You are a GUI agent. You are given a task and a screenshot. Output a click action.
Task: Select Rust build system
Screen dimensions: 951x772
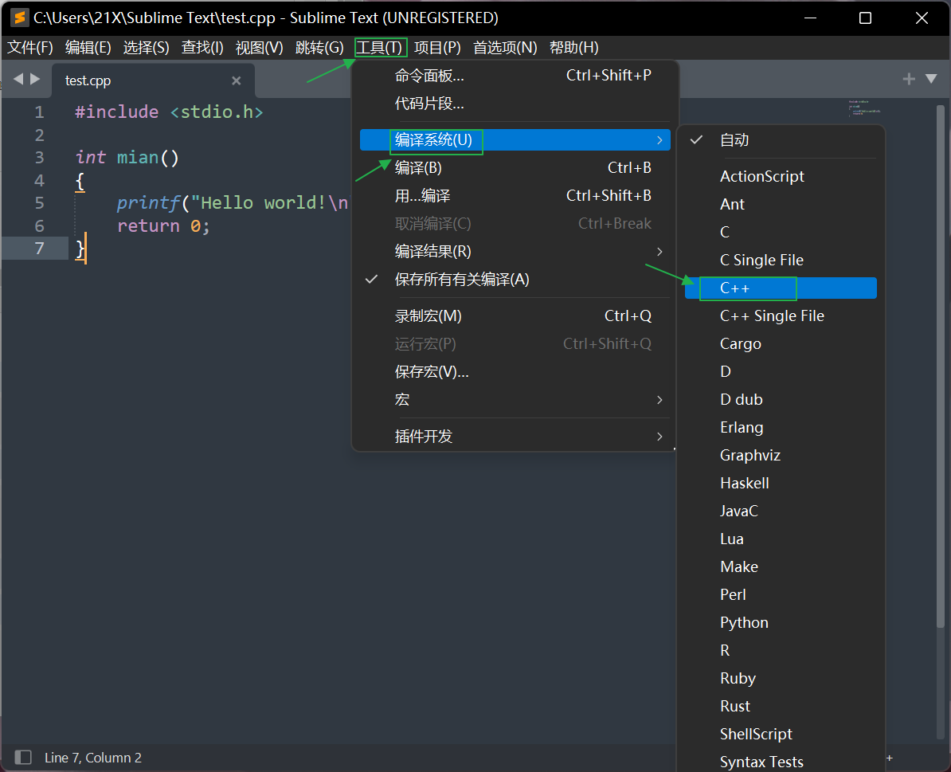point(781,707)
